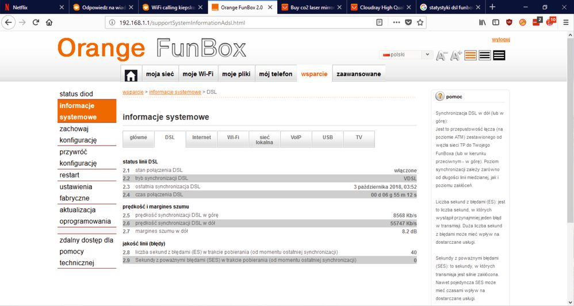This screenshot has height=306, width=574.
Task: Click the home icon in navigation bar
Action: pos(131,74)
